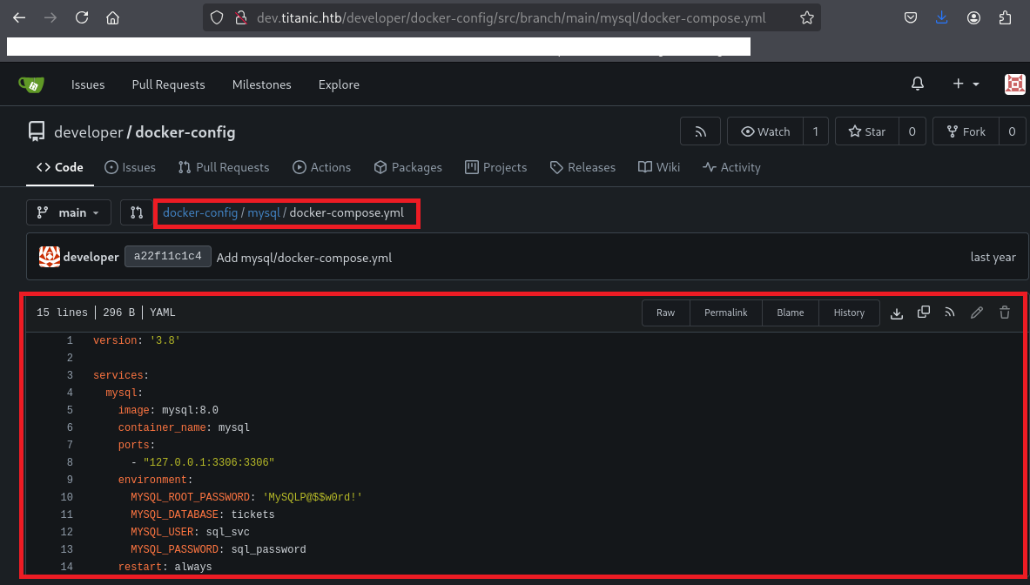Viewport: 1030px width, 585px height.
Task: Reload the page in browser
Action: point(82,17)
